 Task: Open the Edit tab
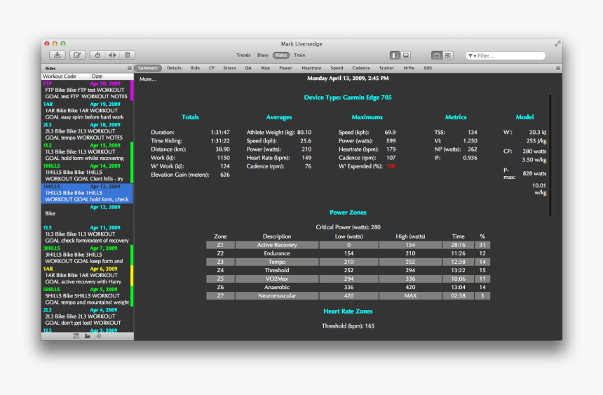[x=428, y=68]
